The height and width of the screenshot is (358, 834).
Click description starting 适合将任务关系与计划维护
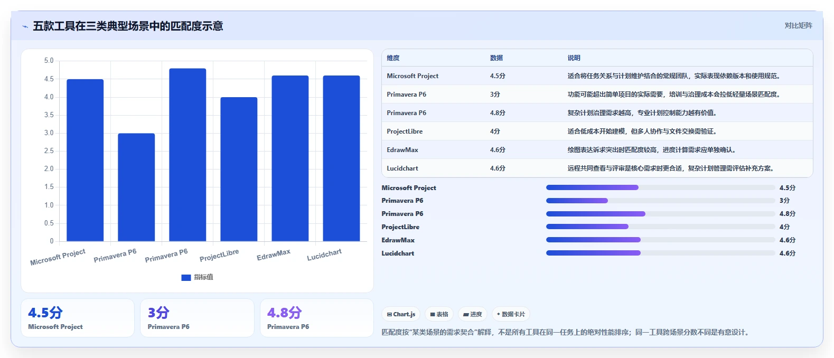coord(674,76)
